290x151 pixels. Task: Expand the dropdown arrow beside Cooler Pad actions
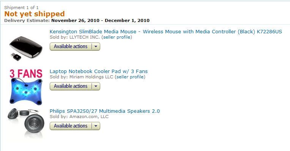click(96, 86)
